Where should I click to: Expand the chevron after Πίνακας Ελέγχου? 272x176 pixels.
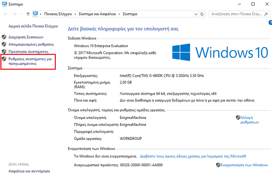click(x=75, y=14)
